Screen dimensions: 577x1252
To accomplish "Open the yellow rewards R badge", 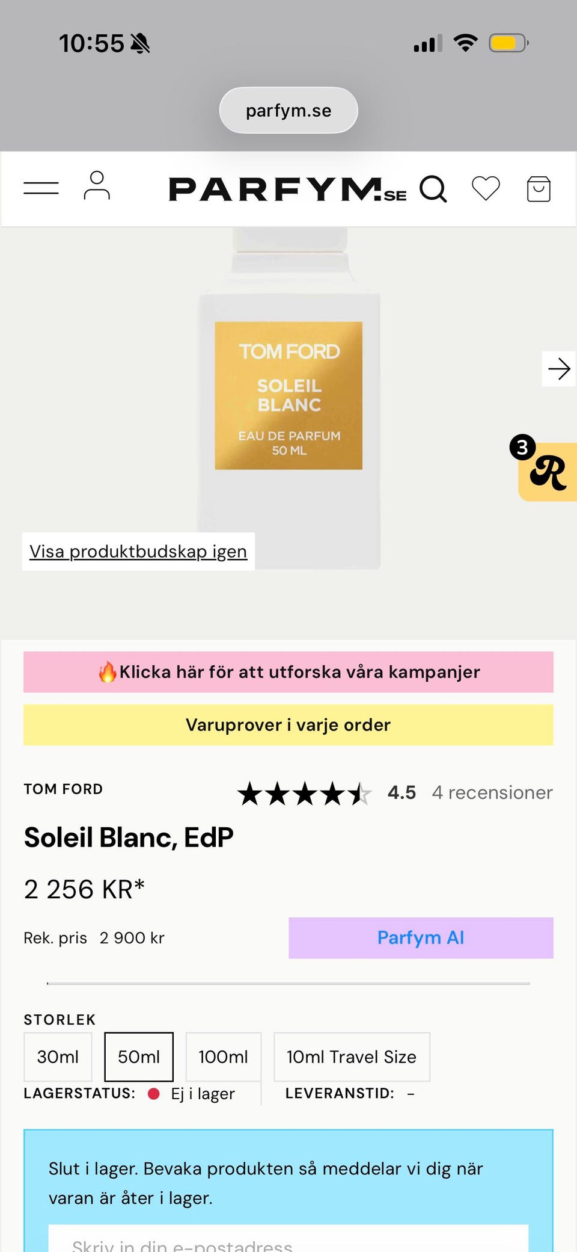I will click(548, 472).
